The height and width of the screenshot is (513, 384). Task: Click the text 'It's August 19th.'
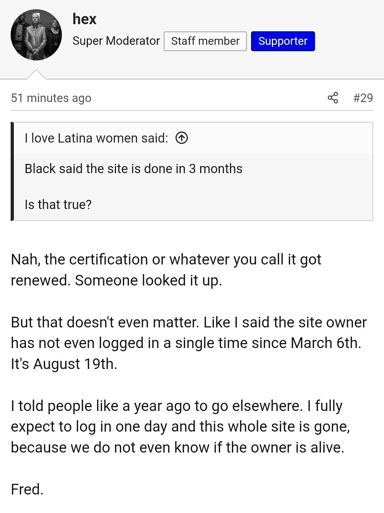(64, 364)
